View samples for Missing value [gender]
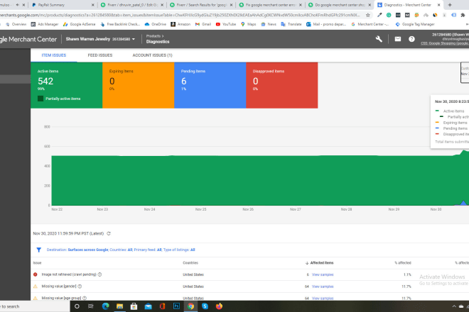Viewport: 469px width, 312px height. point(323,286)
